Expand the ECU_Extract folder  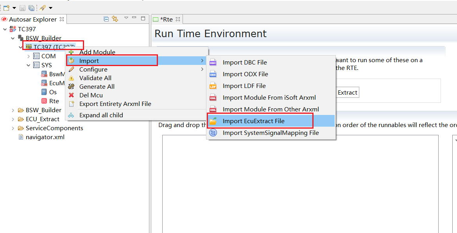pyautogui.click(x=13, y=119)
